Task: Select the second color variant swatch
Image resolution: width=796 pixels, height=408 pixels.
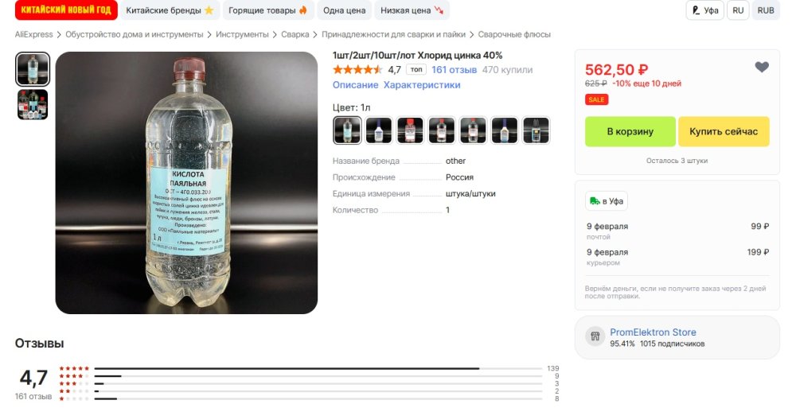Action: click(379, 130)
